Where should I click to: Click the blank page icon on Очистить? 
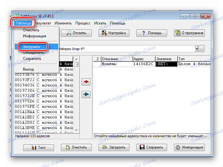pyautogui.click(x=68, y=147)
